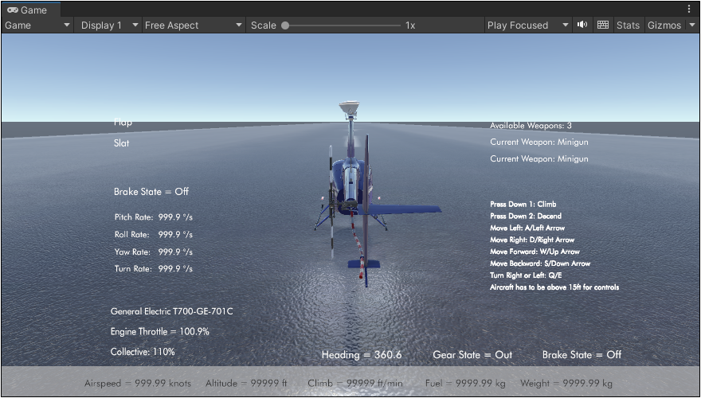The height and width of the screenshot is (398, 701).
Task: Click the Fuel readout in bottom bar
Action: (464, 383)
